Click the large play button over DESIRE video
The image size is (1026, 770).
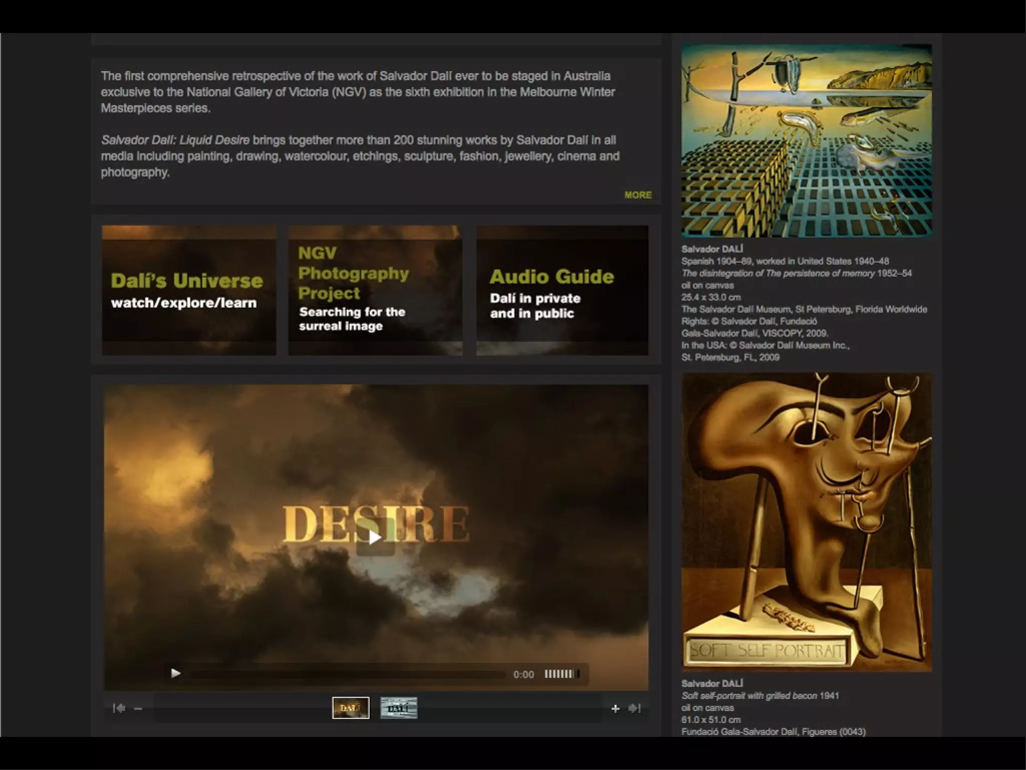click(375, 538)
